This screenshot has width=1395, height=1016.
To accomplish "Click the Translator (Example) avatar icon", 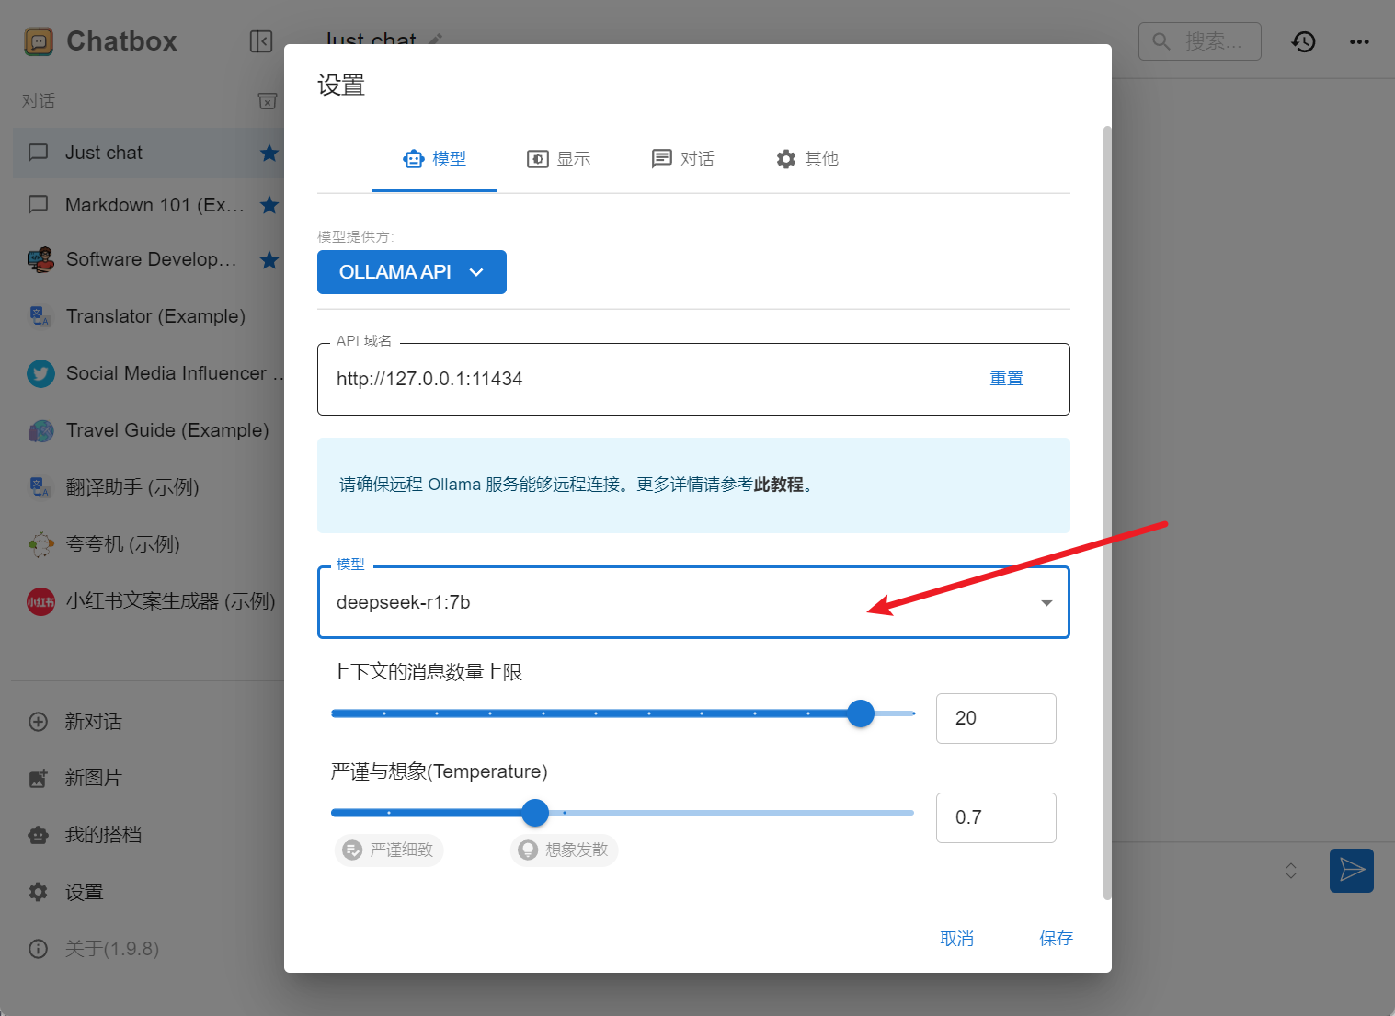I will click(x=40, y=316).
